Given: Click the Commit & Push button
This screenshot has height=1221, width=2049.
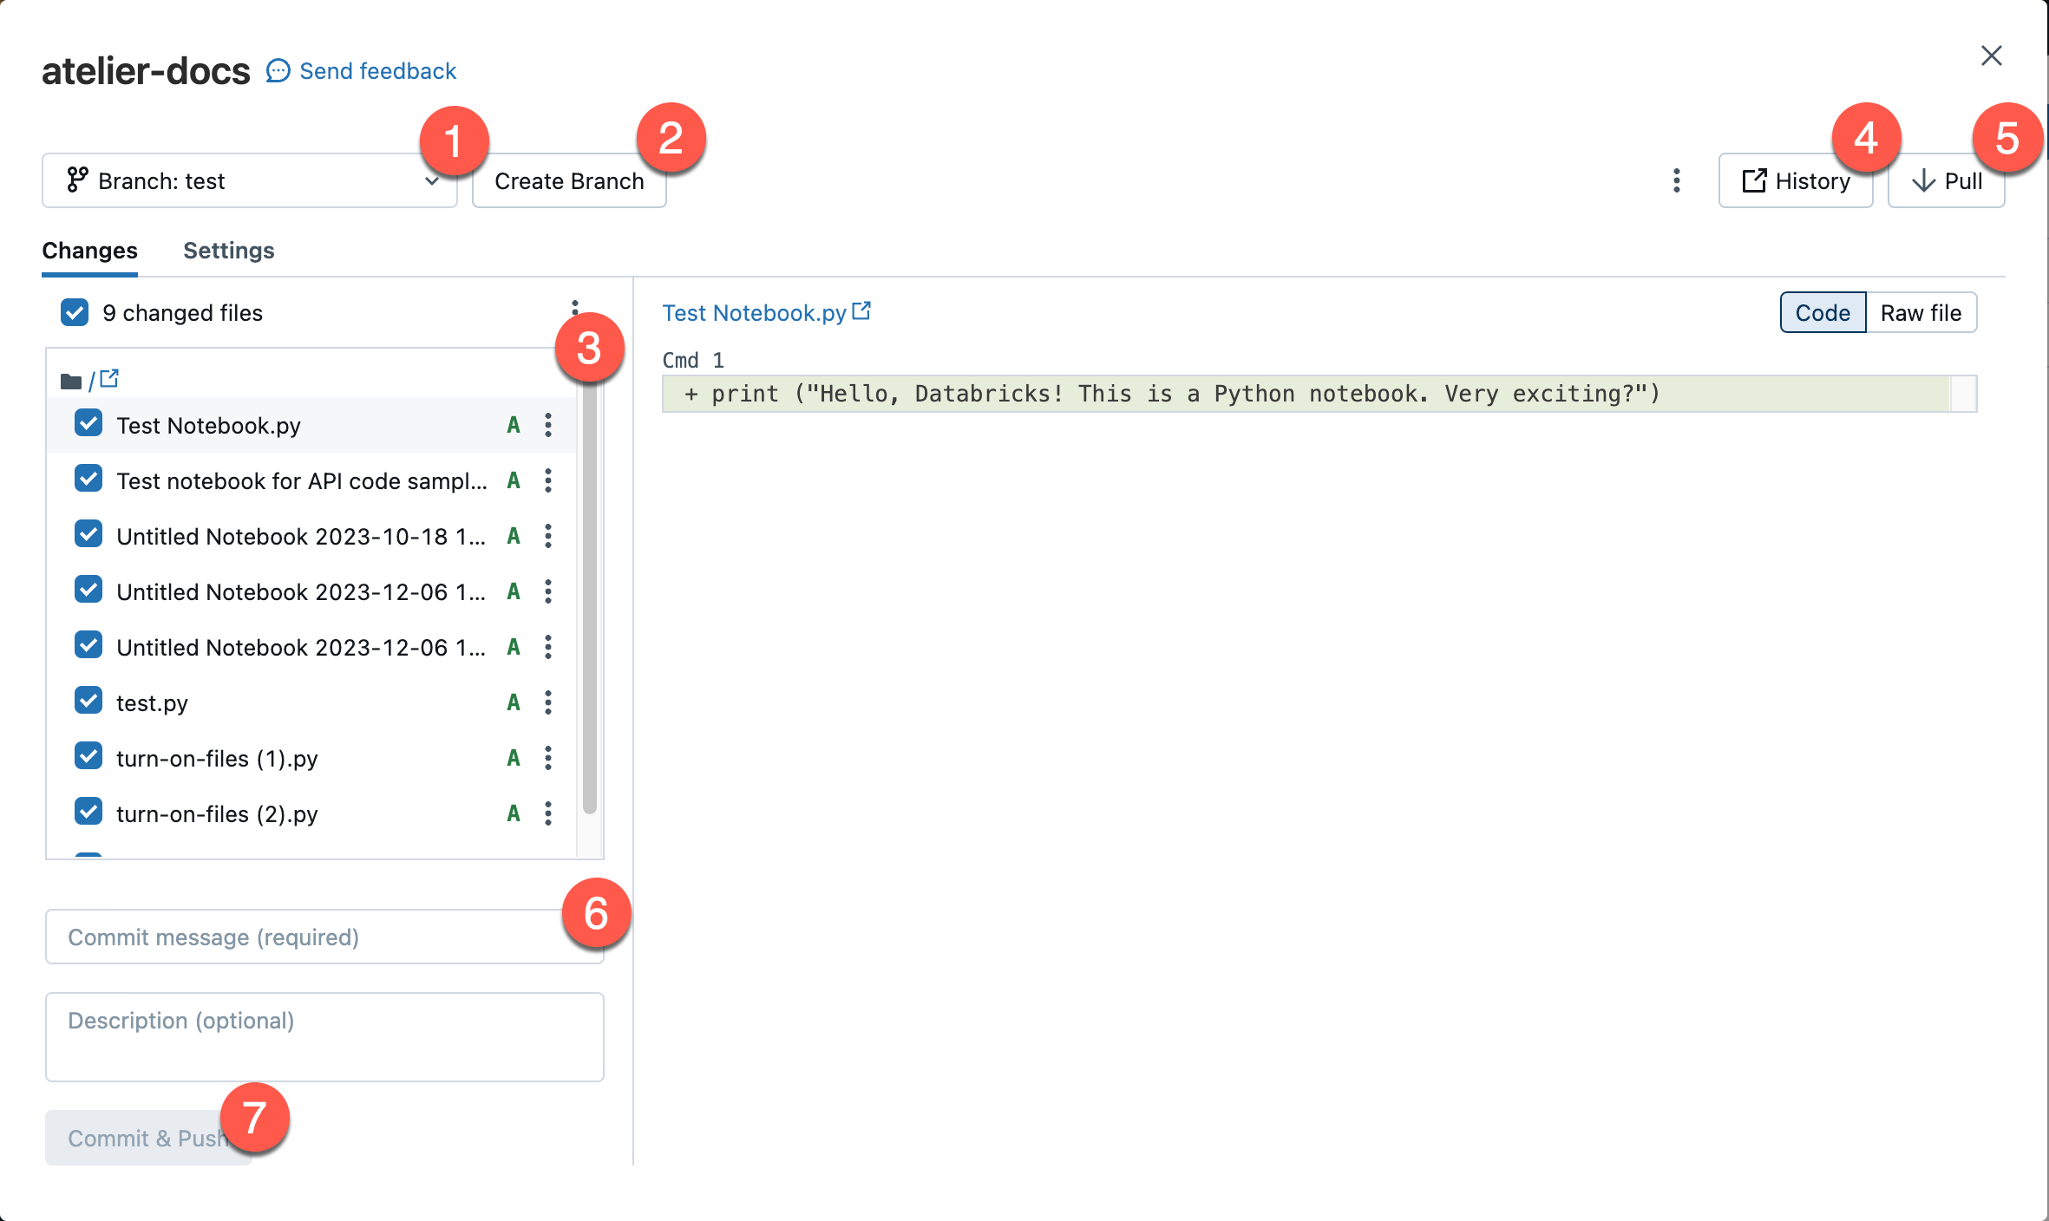Looking at the screenshot, I should click(x=146, y=1137).
